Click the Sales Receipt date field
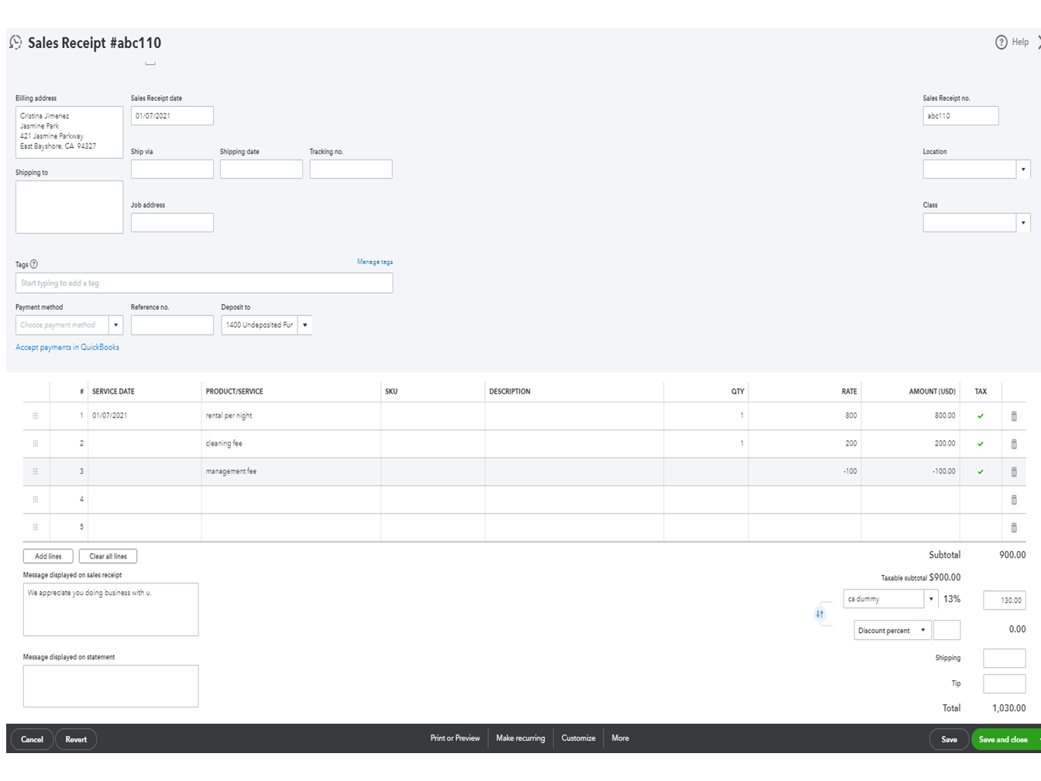 tap(172, 116)
